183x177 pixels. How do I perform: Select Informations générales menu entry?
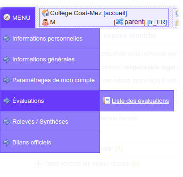pos(50,59)
